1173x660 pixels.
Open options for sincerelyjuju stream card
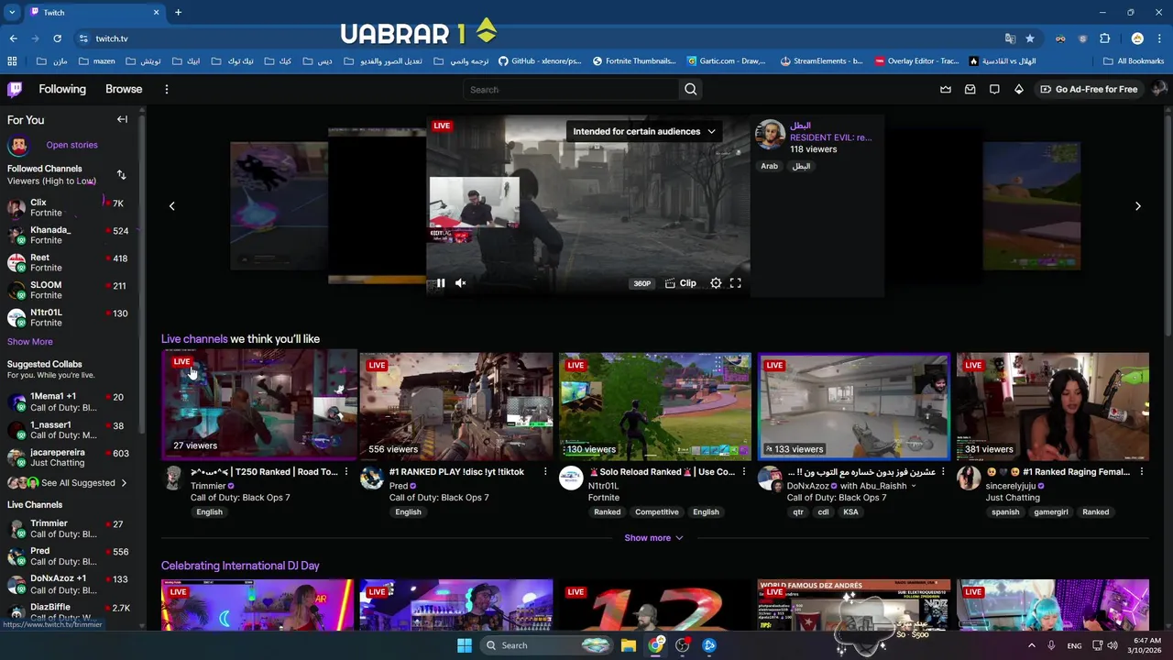click(x=1142, y=471)
